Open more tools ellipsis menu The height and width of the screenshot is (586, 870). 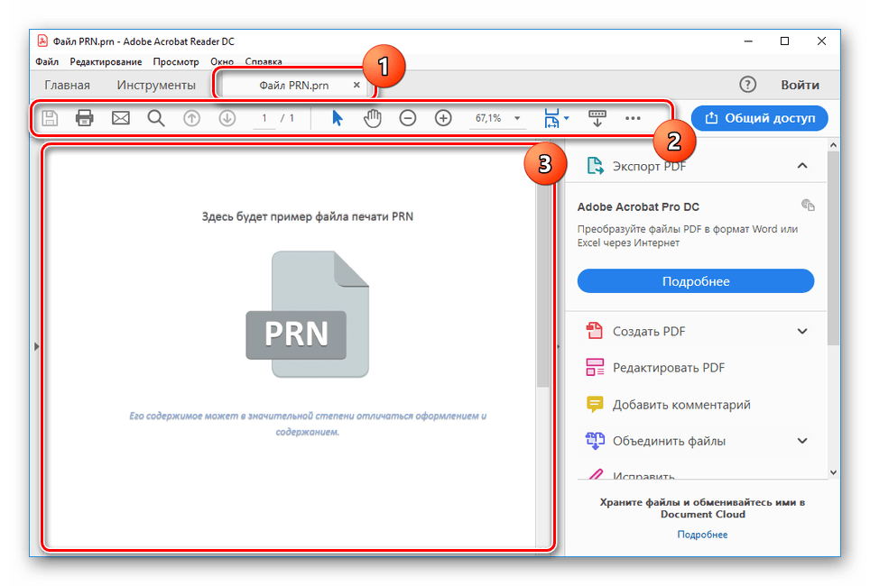point(633,118)
